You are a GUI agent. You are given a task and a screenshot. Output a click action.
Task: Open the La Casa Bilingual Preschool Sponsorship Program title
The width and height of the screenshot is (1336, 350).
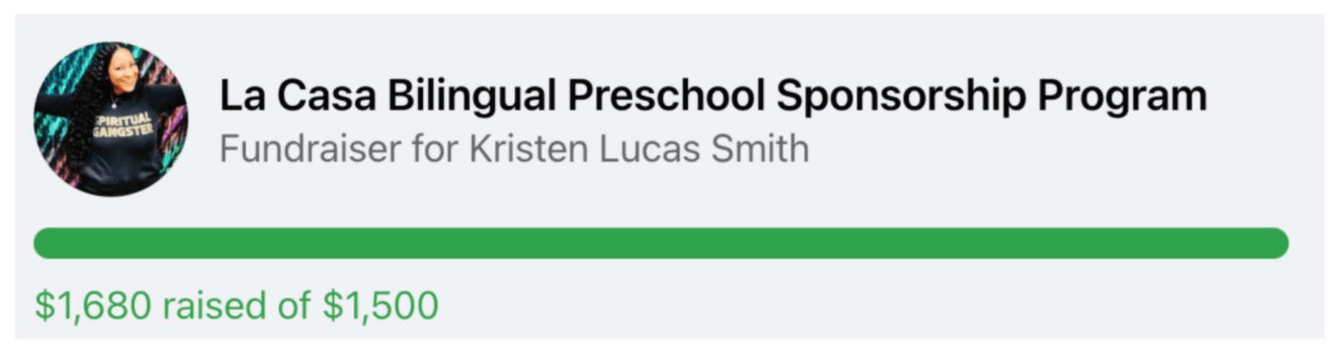713,96
